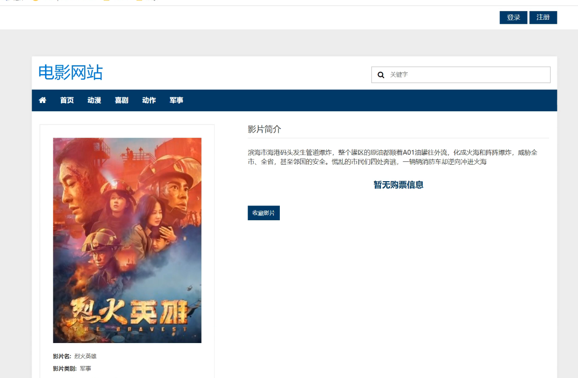Click the magnifier search icon
The height and width of the screenshot is (378, 578).
pyautogui.click(x=381, y=74)
